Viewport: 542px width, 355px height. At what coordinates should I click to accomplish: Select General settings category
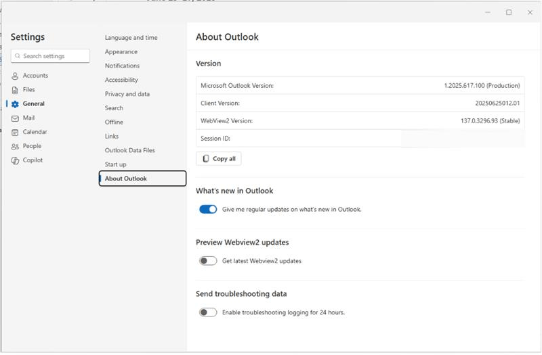33,104
